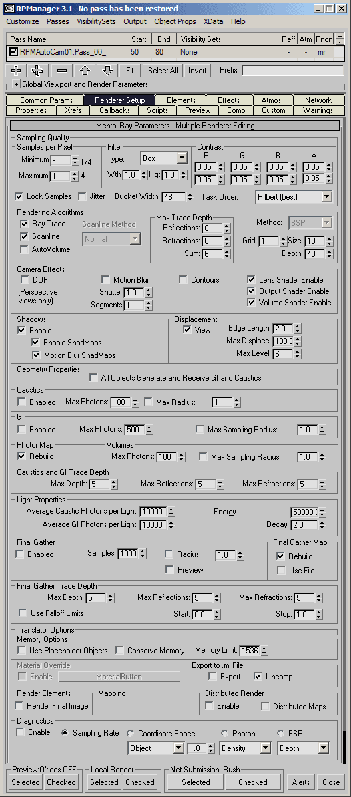Select the Photon diagnostics radio button
This screenshot has height=797, width=351.
point(224,733)
